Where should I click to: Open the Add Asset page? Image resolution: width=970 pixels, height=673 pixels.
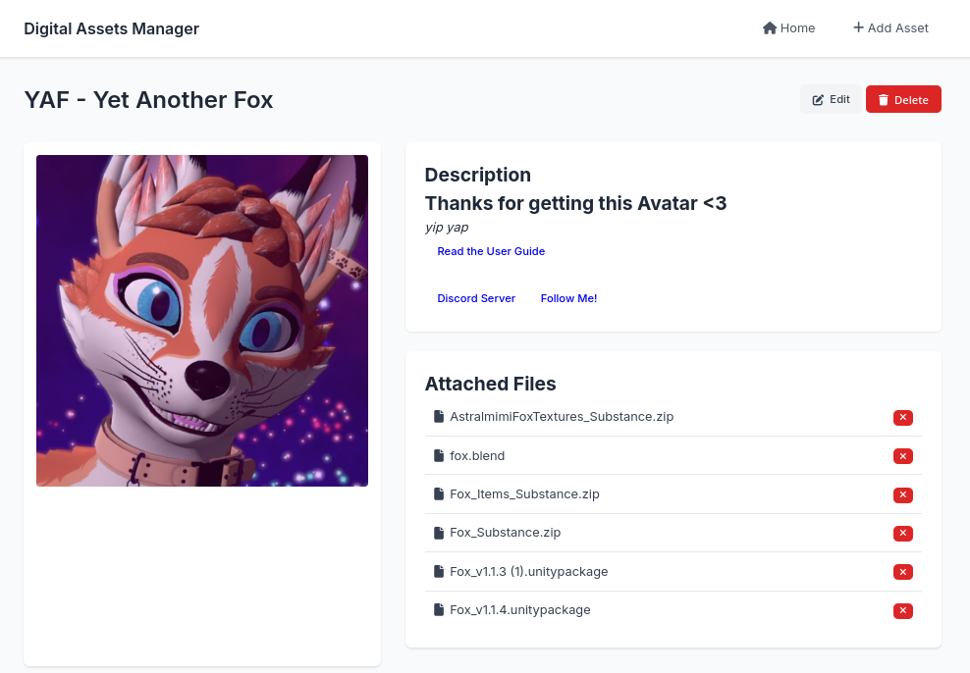pyautogui.click(x=890, y=27)
